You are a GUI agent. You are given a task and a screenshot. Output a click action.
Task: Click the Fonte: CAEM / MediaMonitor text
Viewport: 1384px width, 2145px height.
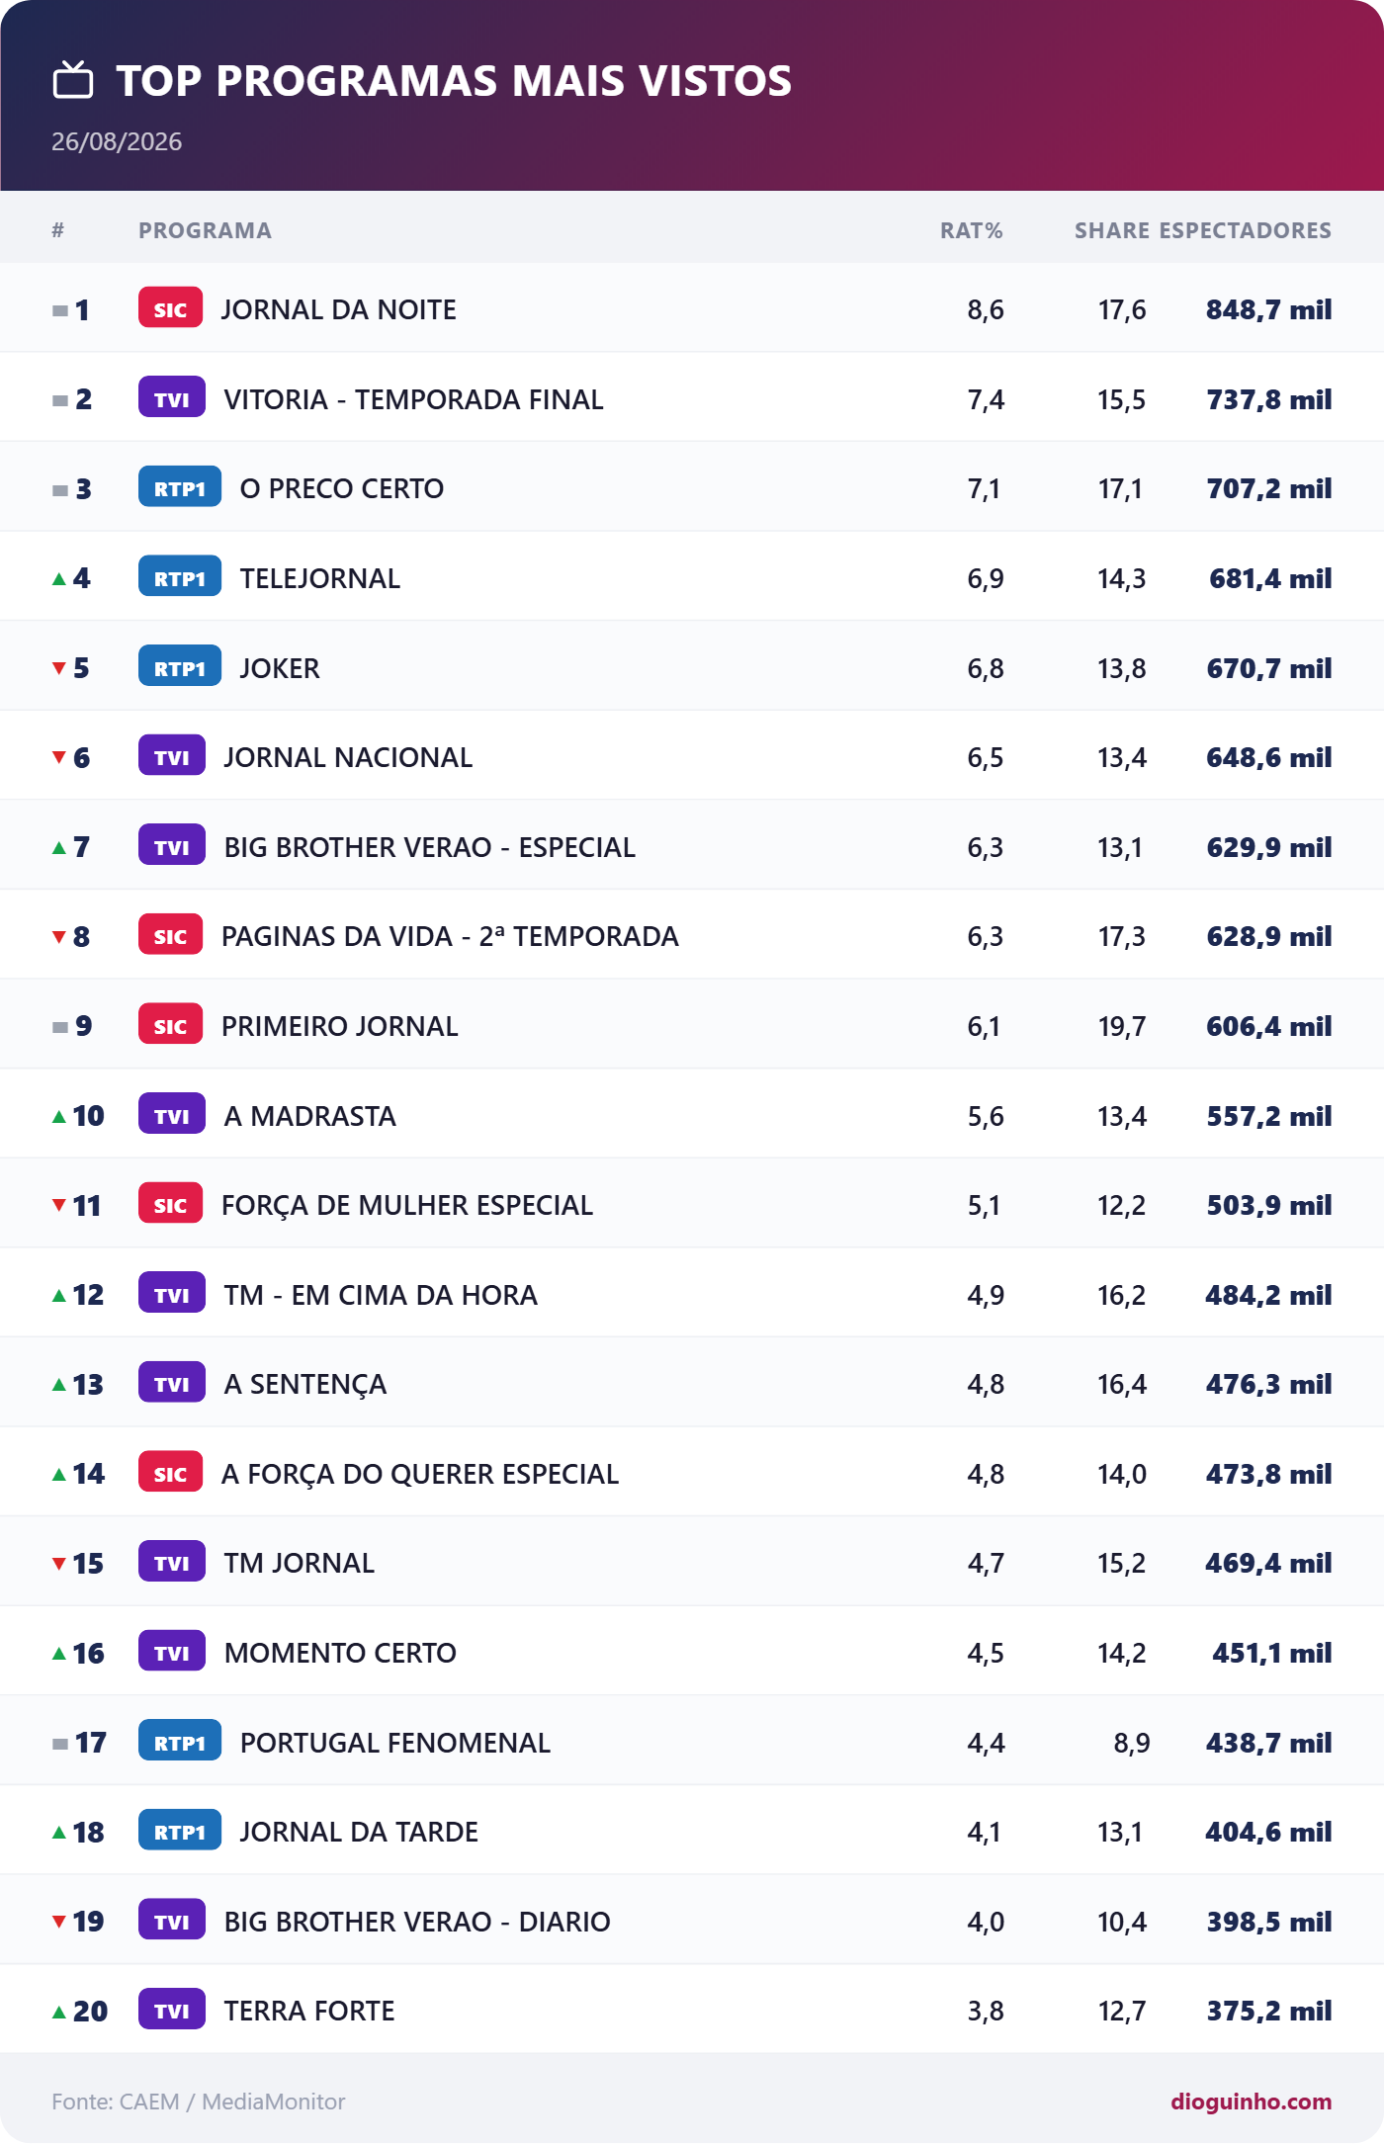coord(199,2101)
